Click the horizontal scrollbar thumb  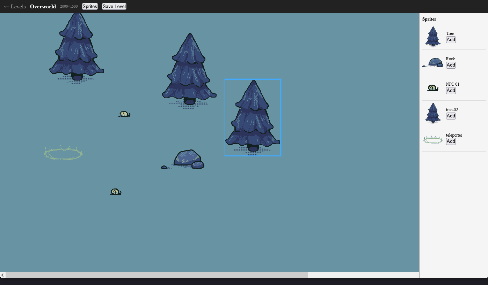[156, 275]
